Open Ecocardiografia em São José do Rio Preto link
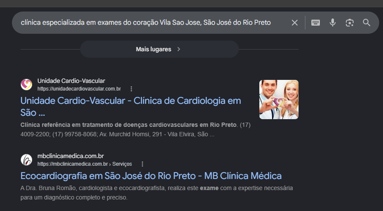The width and height of the screenshot is (383, 211). click(151, 176)
